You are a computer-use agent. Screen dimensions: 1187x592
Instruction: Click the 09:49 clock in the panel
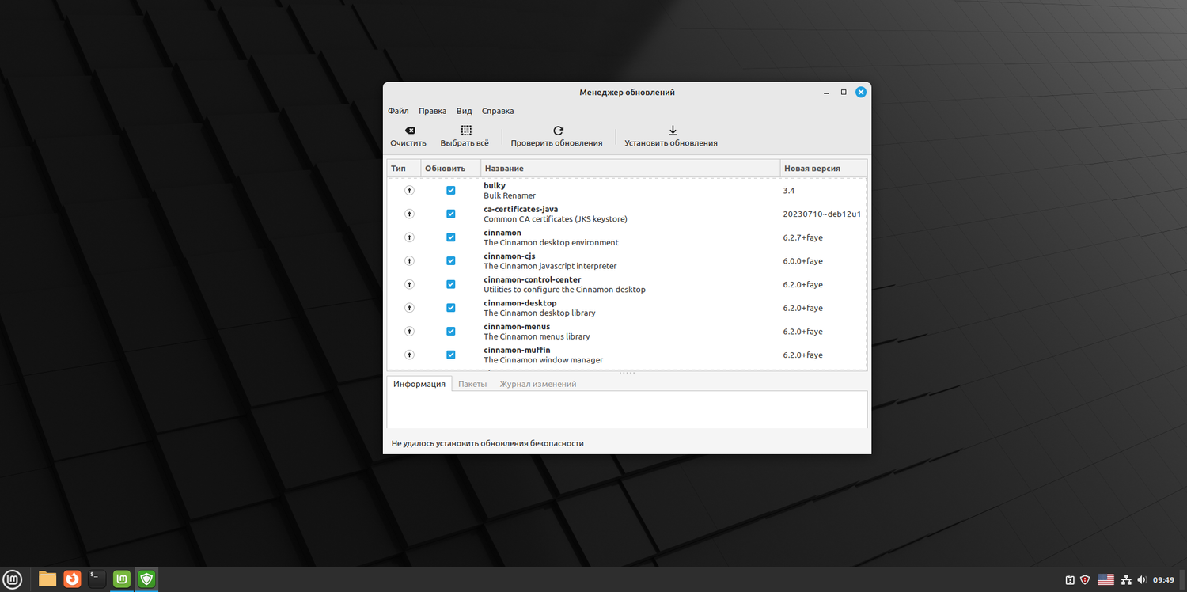point(1163,580)
